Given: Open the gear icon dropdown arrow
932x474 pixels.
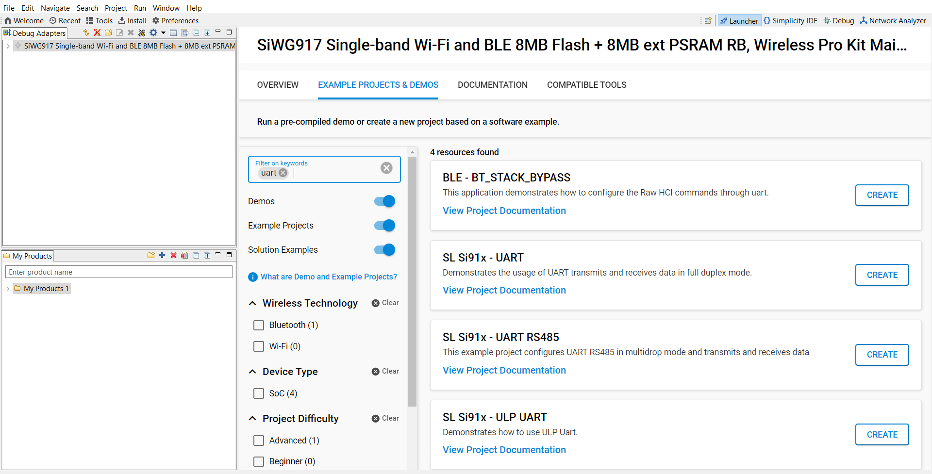Looking at the screenshot, I should coord(163,33).
